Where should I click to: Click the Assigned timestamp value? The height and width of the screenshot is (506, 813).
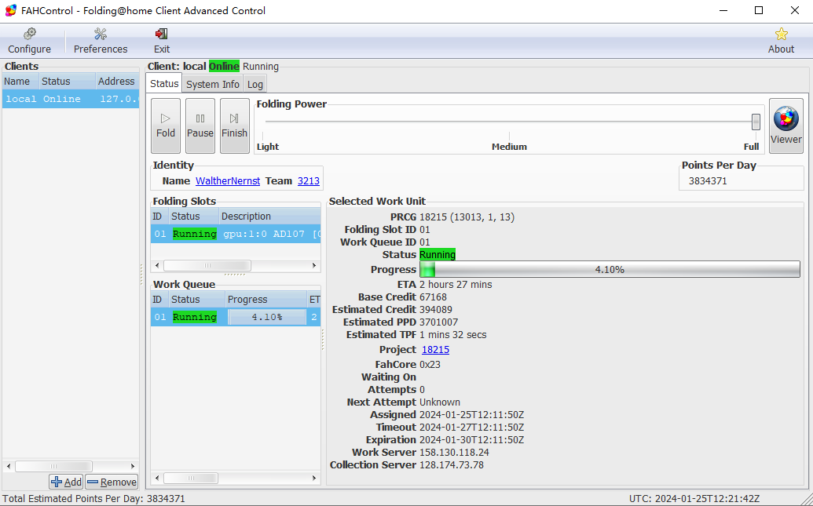point(472,415)
